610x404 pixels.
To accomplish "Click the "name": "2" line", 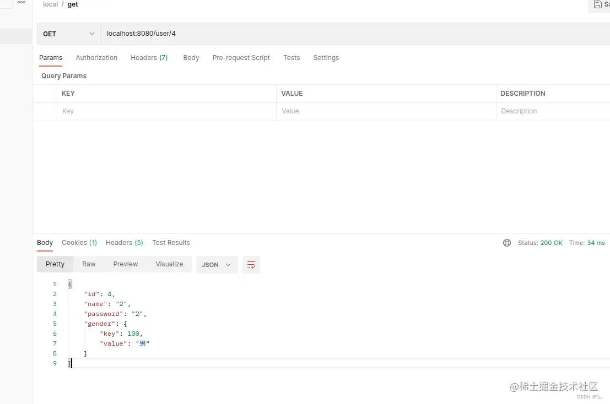I will point(107,304).
